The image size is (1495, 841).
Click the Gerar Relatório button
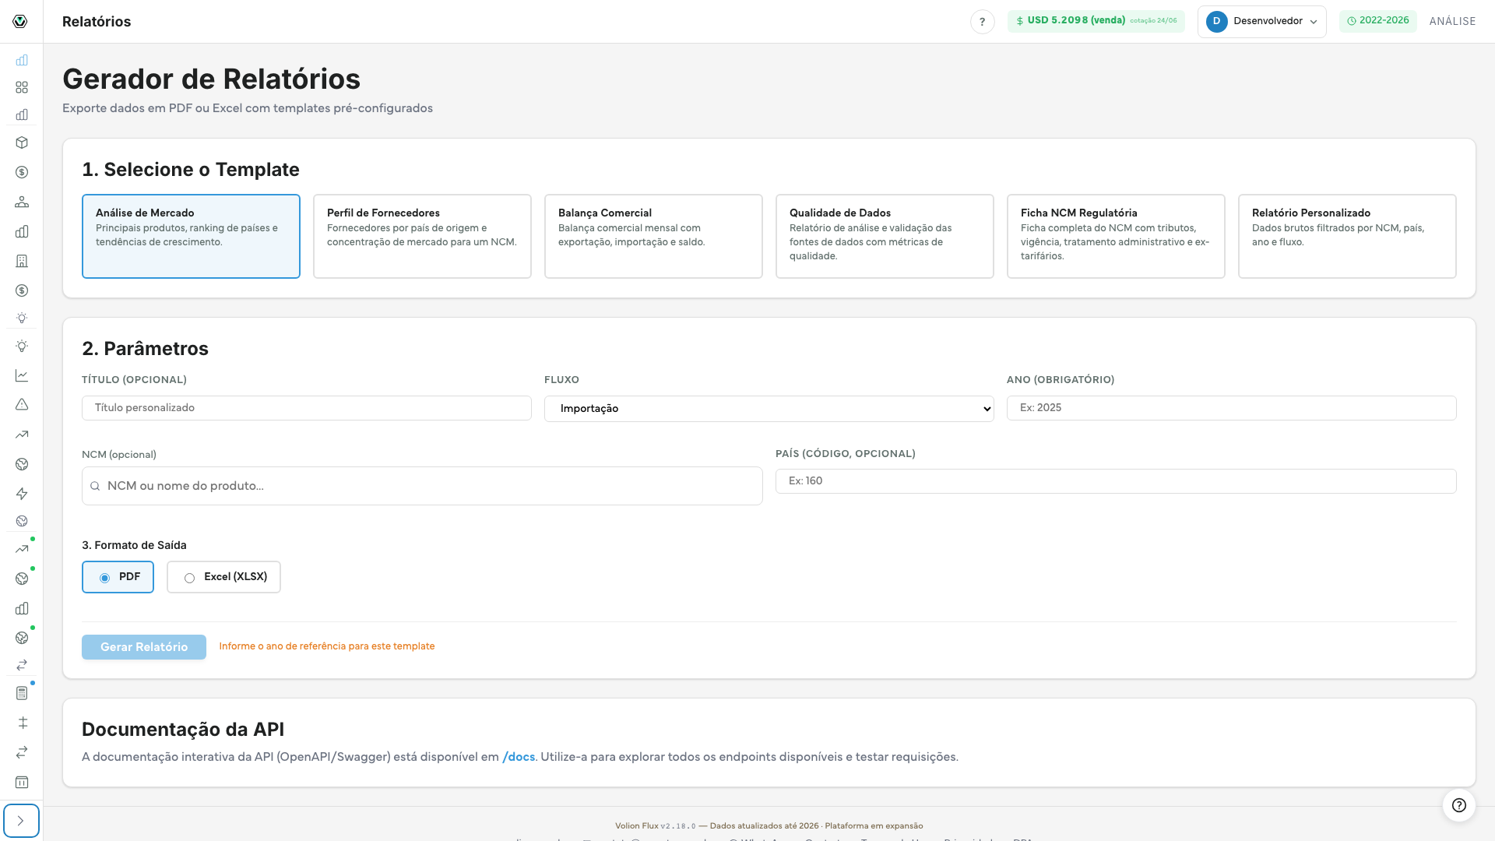coord(144,647)
